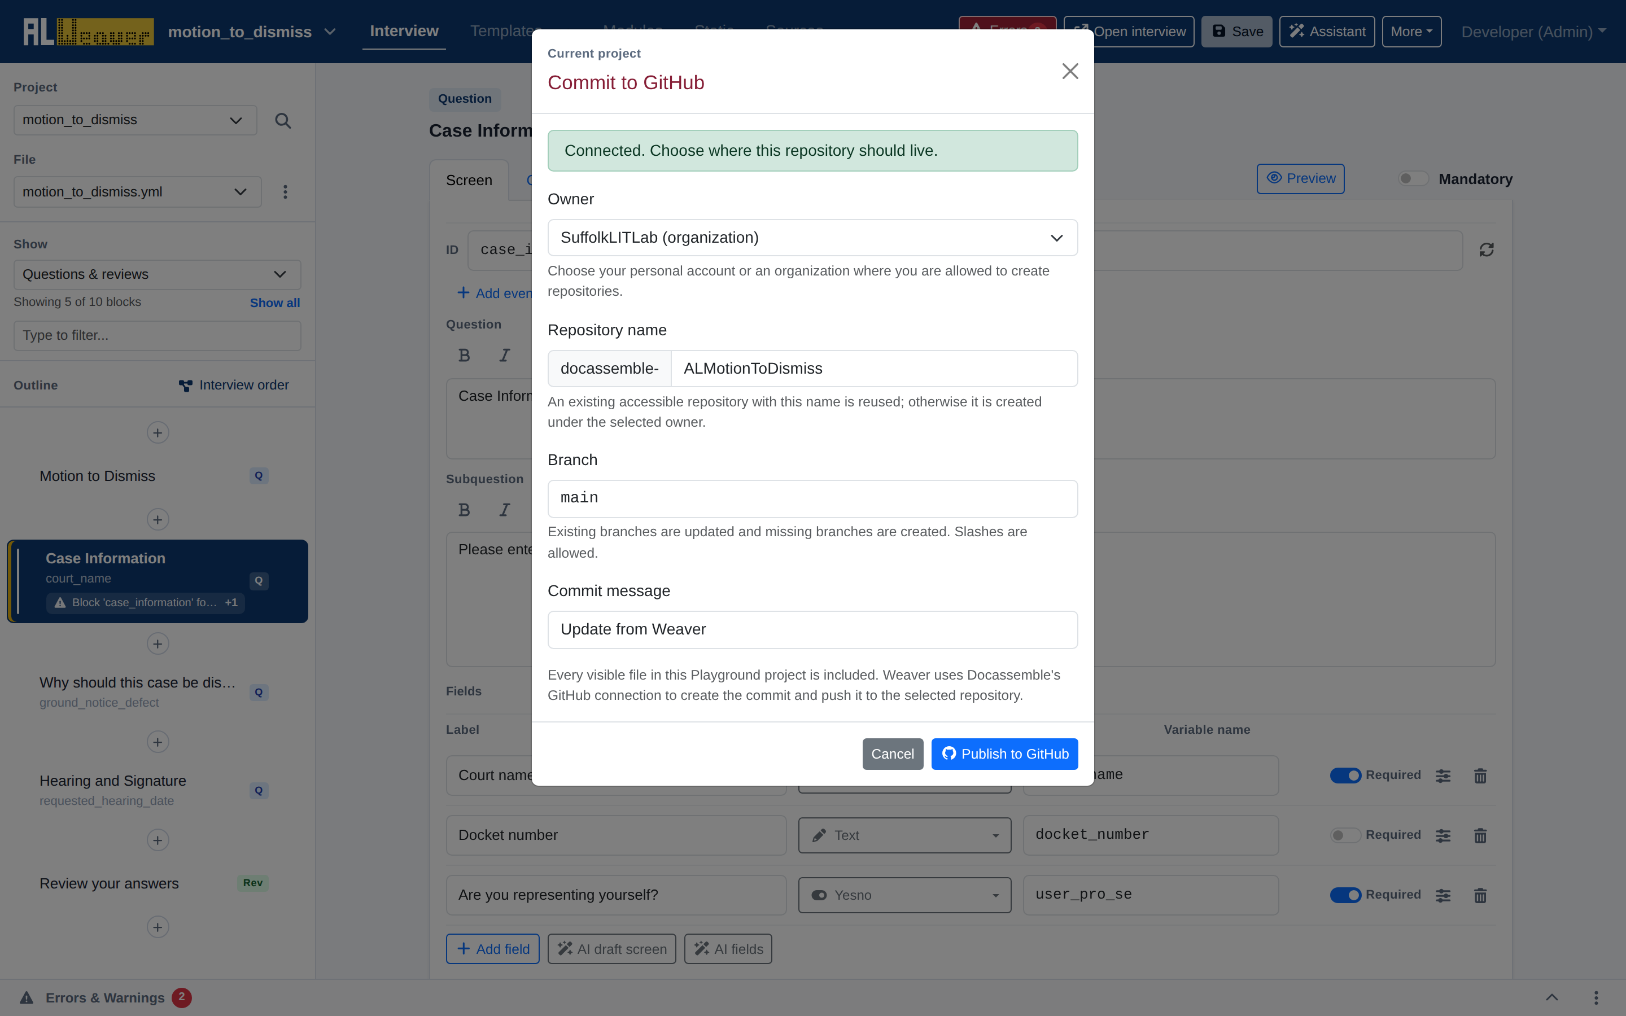Add block after Review your answers
This screenshot has width=1626, height=1016.
click(158, 927)
